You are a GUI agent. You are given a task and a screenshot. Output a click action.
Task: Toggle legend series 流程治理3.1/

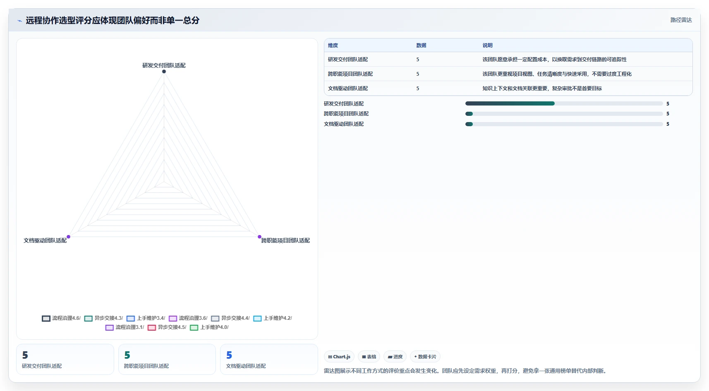coord(125,327)
